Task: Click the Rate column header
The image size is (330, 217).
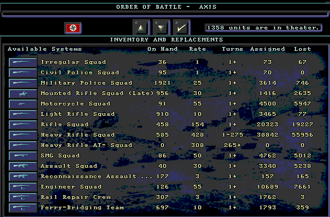Action: tap(198, 49)
